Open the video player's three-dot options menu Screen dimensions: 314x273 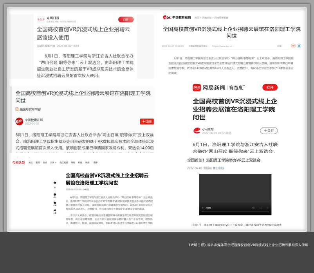pos(267,208)
